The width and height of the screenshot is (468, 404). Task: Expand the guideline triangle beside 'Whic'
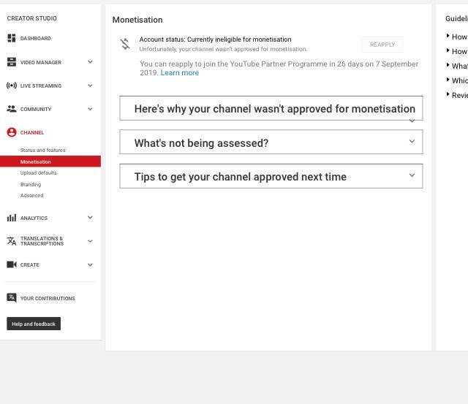pos(448,80)
